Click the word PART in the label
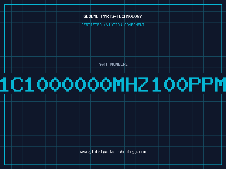226x169 pixels. click(103, 64)
